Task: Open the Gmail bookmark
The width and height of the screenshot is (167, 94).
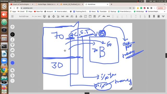Action: tap(21, 11)
